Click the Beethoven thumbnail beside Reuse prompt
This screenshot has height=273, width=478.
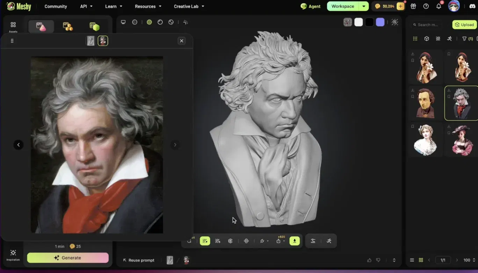tap(187, 260)
